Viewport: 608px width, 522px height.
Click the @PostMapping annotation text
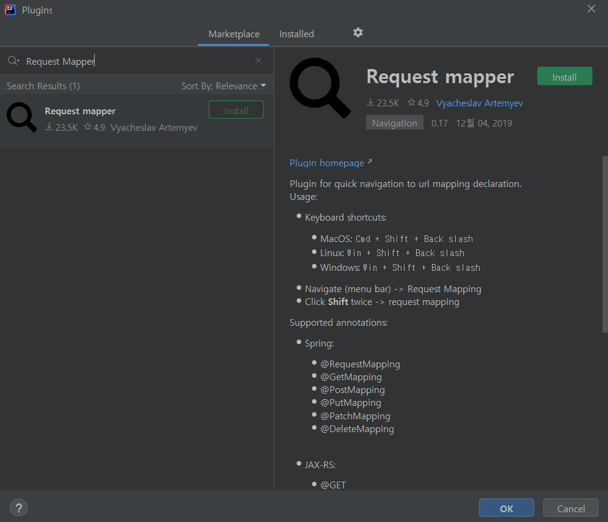click(x=353, y=390)
